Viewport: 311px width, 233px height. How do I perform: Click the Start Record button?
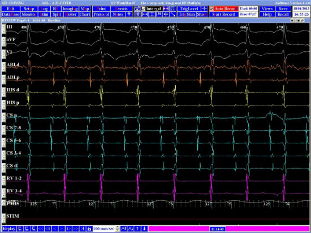[x=223, y=15]
